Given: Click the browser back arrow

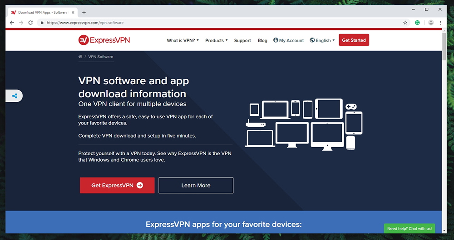Looking at the screenshot, I should [x=12, y=23].
